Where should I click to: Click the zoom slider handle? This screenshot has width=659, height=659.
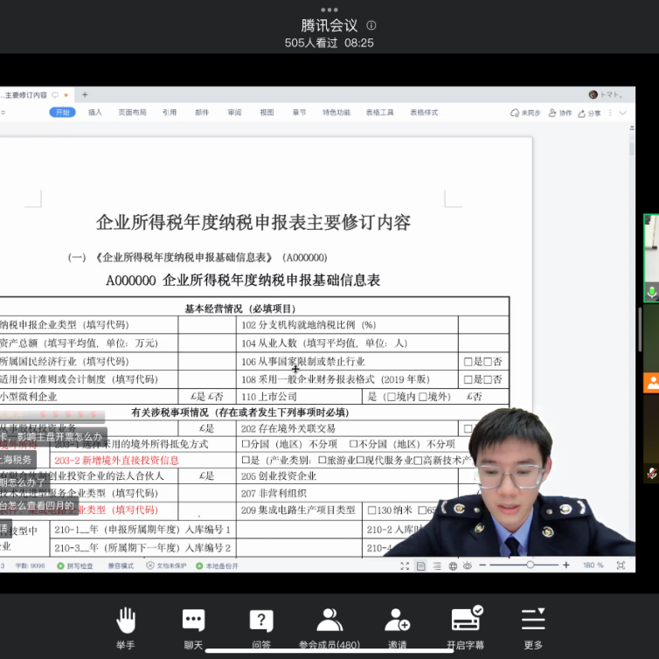click(531, 565)
